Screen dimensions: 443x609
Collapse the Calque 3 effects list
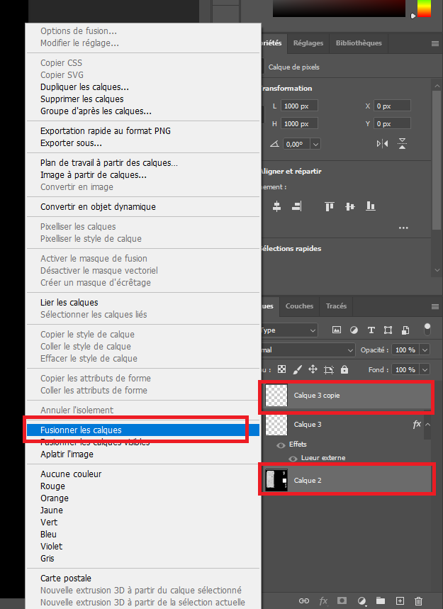427,425
